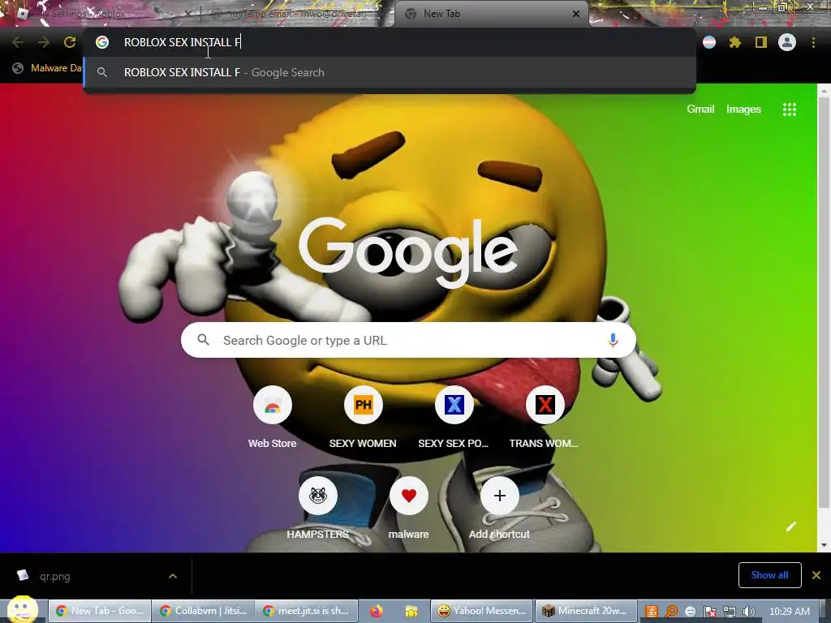Screen dimensions: 831x623
Task: Click the taskbar clock 10:29 AM
Action: click(789, 611)
